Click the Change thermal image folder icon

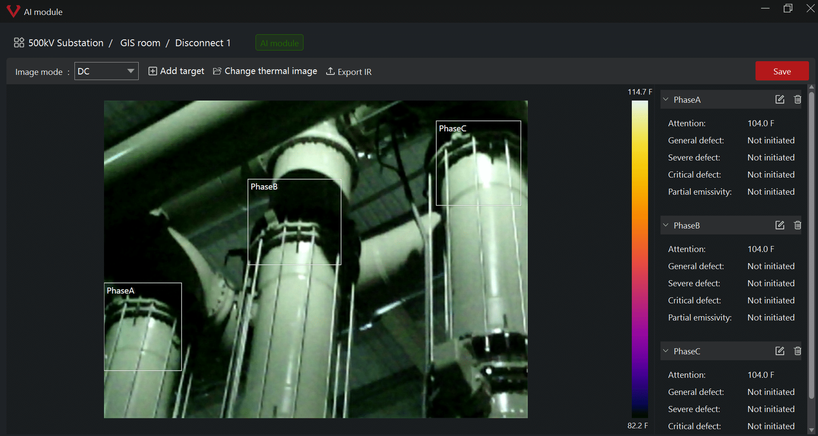(217, 71)
